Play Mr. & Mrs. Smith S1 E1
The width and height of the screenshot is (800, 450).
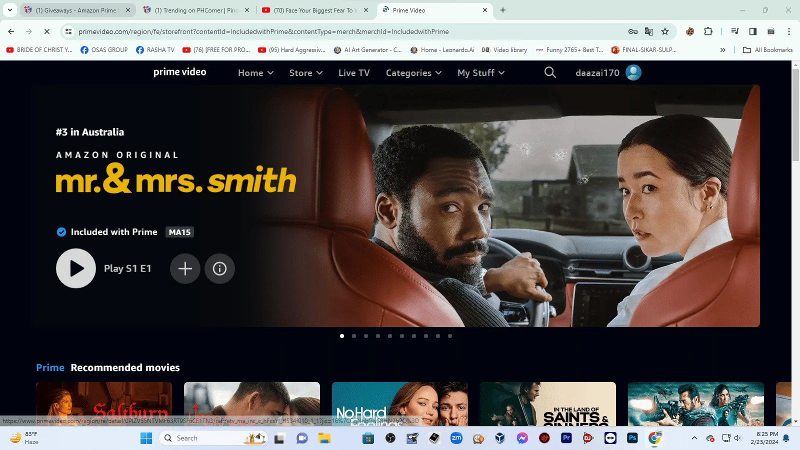pos(76,268)
